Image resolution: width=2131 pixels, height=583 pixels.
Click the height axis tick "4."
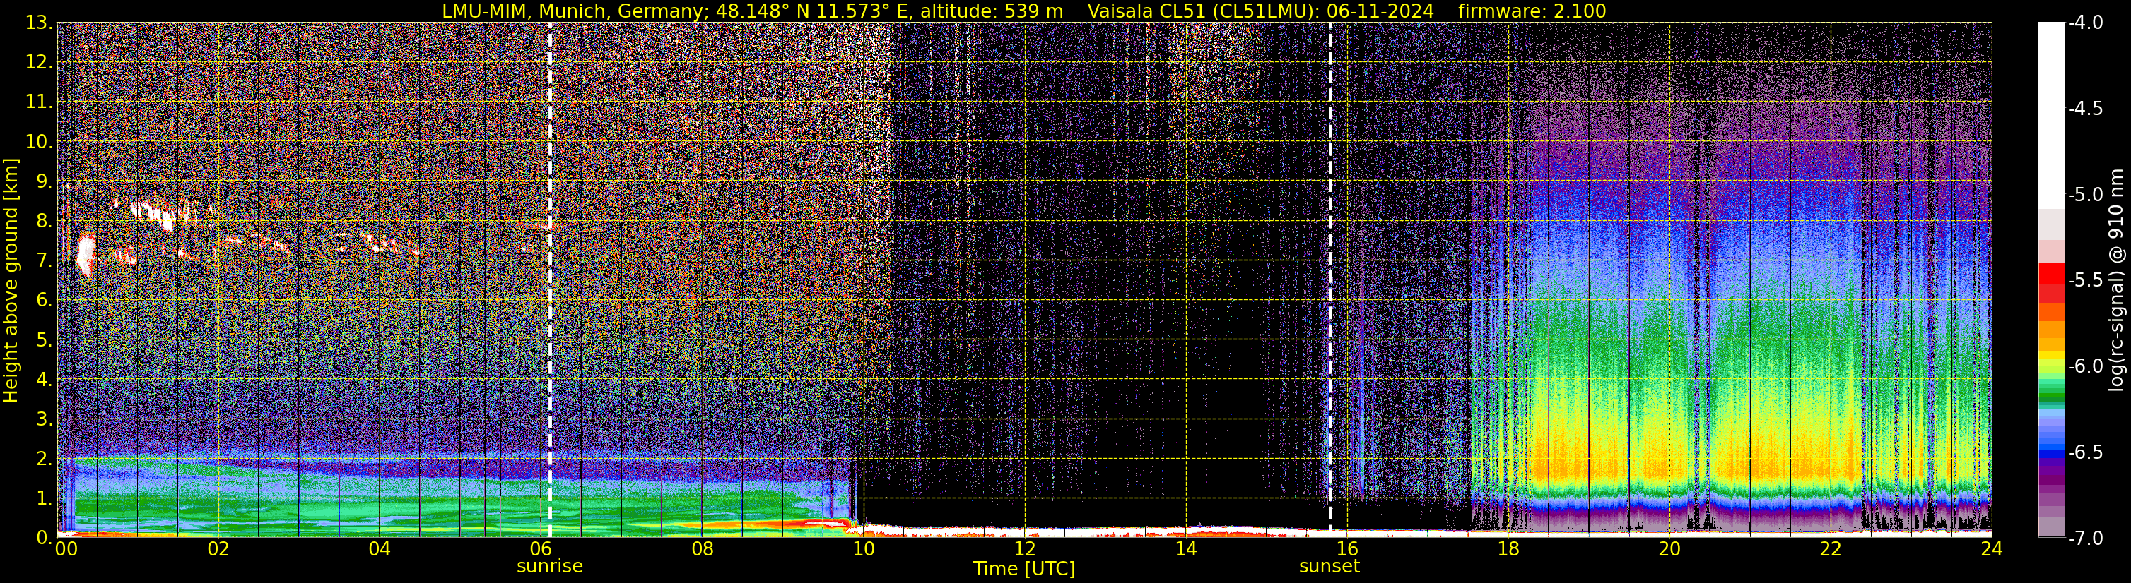coord(45,380)
